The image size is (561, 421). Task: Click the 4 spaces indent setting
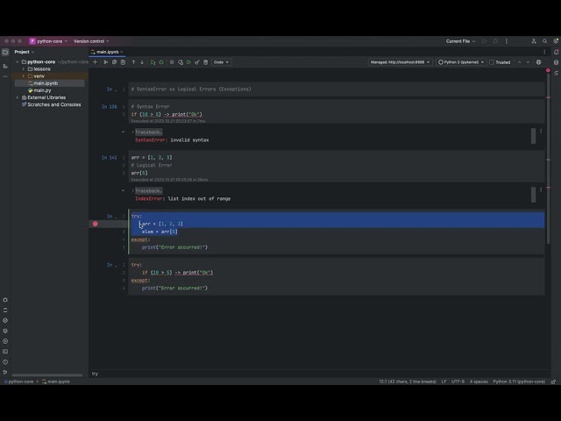[x=479, y=382]
